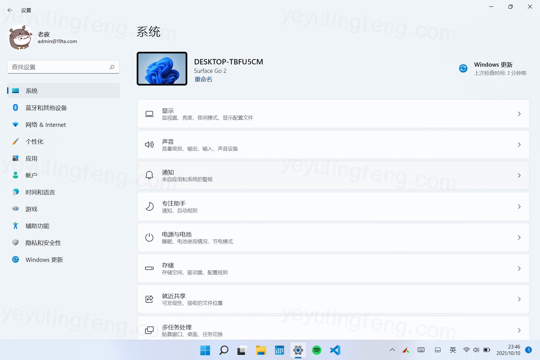Click the 声音 speaker icon
The height and width of the screenshot is (360, 540).
pos(149,145)
